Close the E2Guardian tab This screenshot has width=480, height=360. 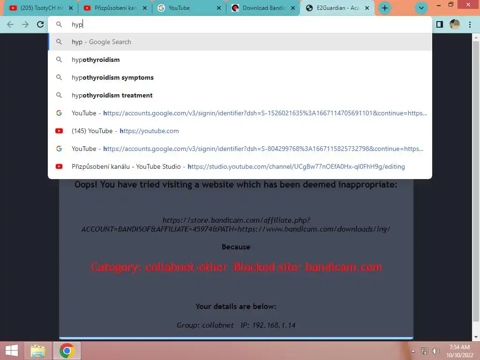(367, 8)
